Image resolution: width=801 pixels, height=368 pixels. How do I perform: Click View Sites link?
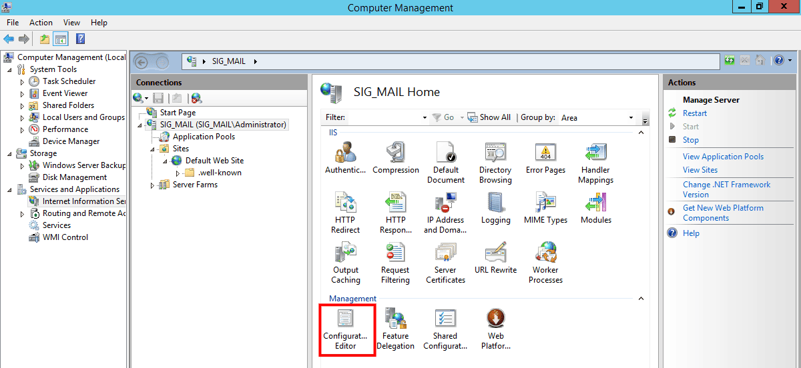coord(700,170)
